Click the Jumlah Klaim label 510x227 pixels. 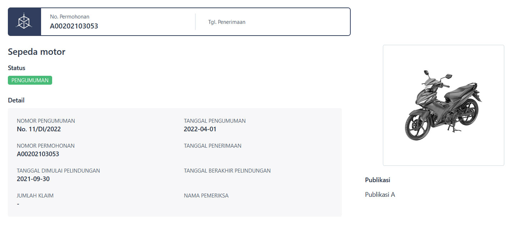tap(35, 196)
